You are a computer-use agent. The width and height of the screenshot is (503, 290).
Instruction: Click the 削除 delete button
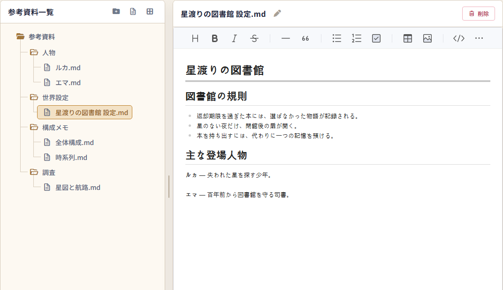pyautogui.click(x=478, y=14)
